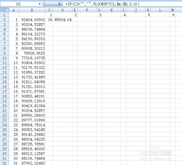Select row 2 header
Screen dimensions: 182x165
tap(5, 20)
